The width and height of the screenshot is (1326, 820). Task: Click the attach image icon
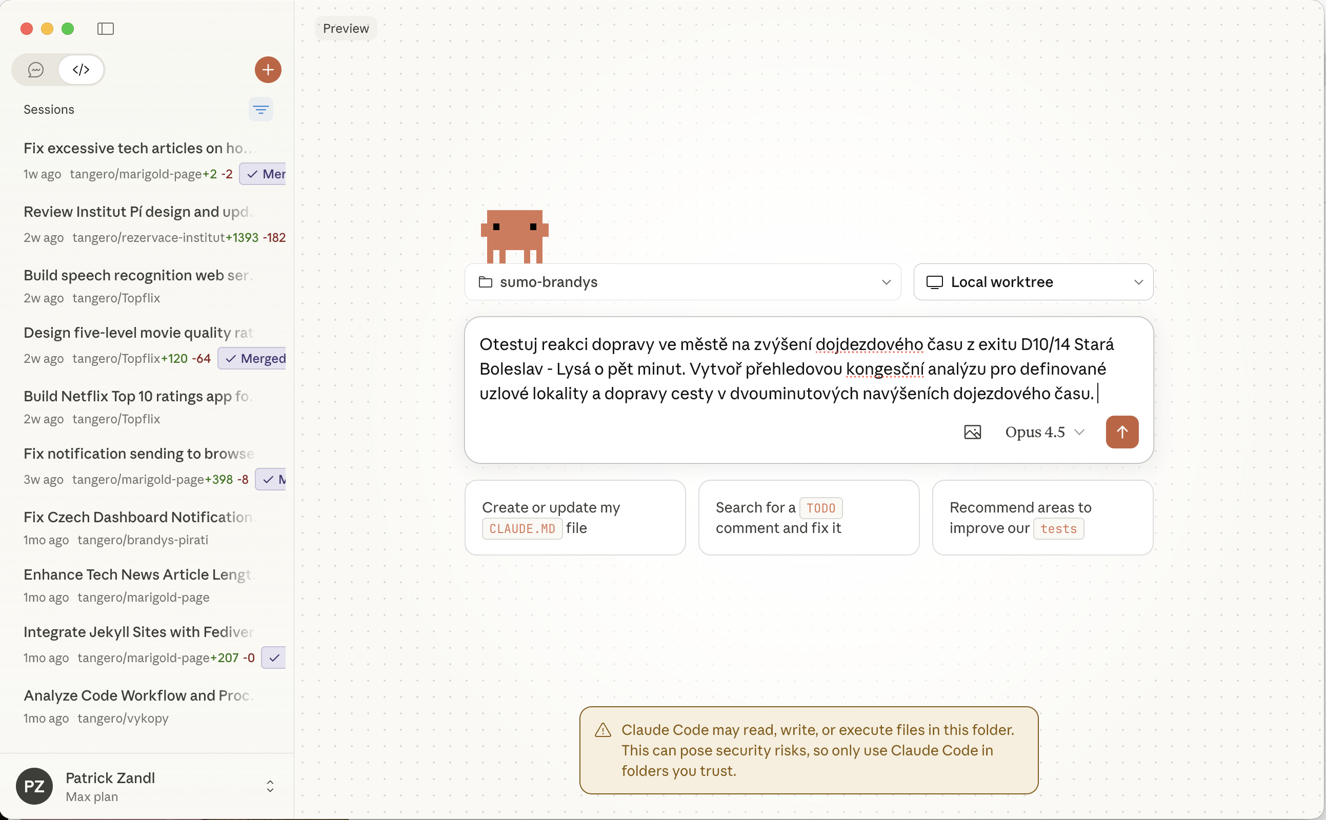972,432
